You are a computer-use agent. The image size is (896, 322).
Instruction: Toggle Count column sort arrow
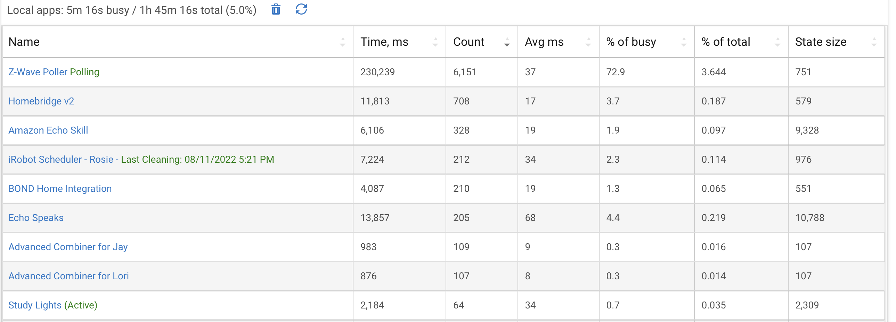(x=507, y=42)
